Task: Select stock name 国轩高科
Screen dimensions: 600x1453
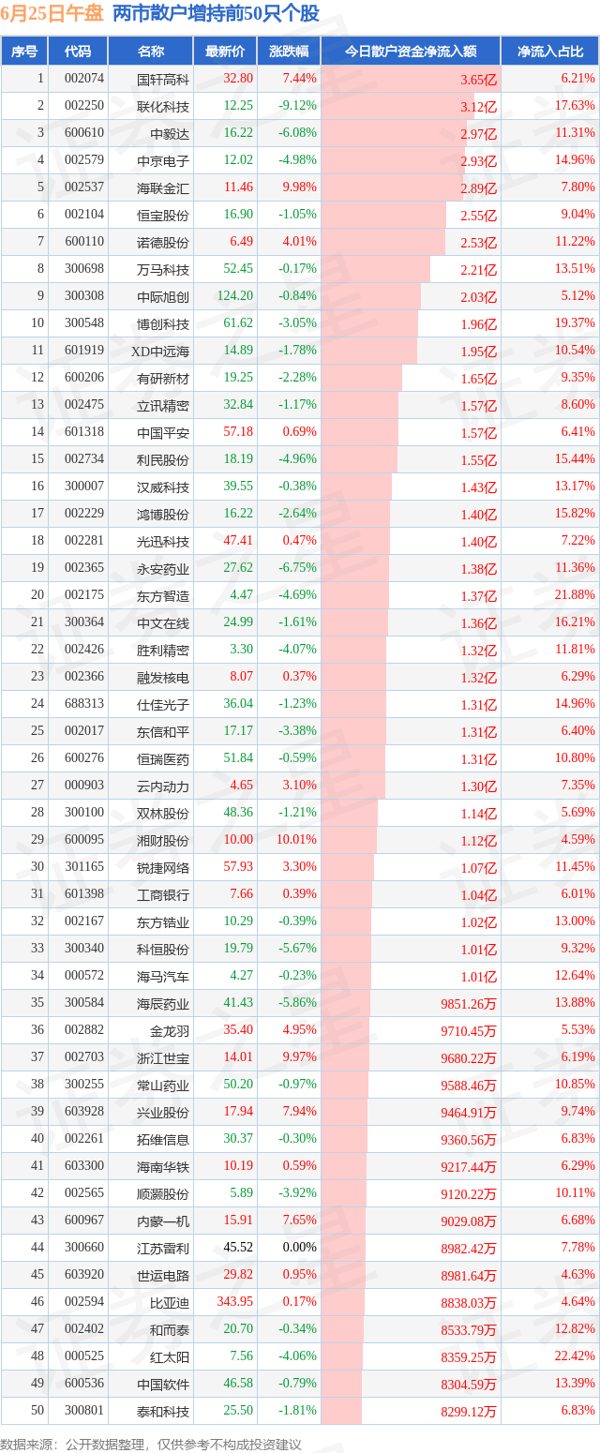Action: click(163, 80)
